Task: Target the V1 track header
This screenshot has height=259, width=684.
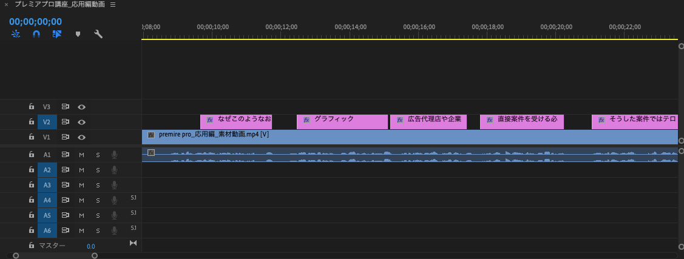Action: point(47,137)
